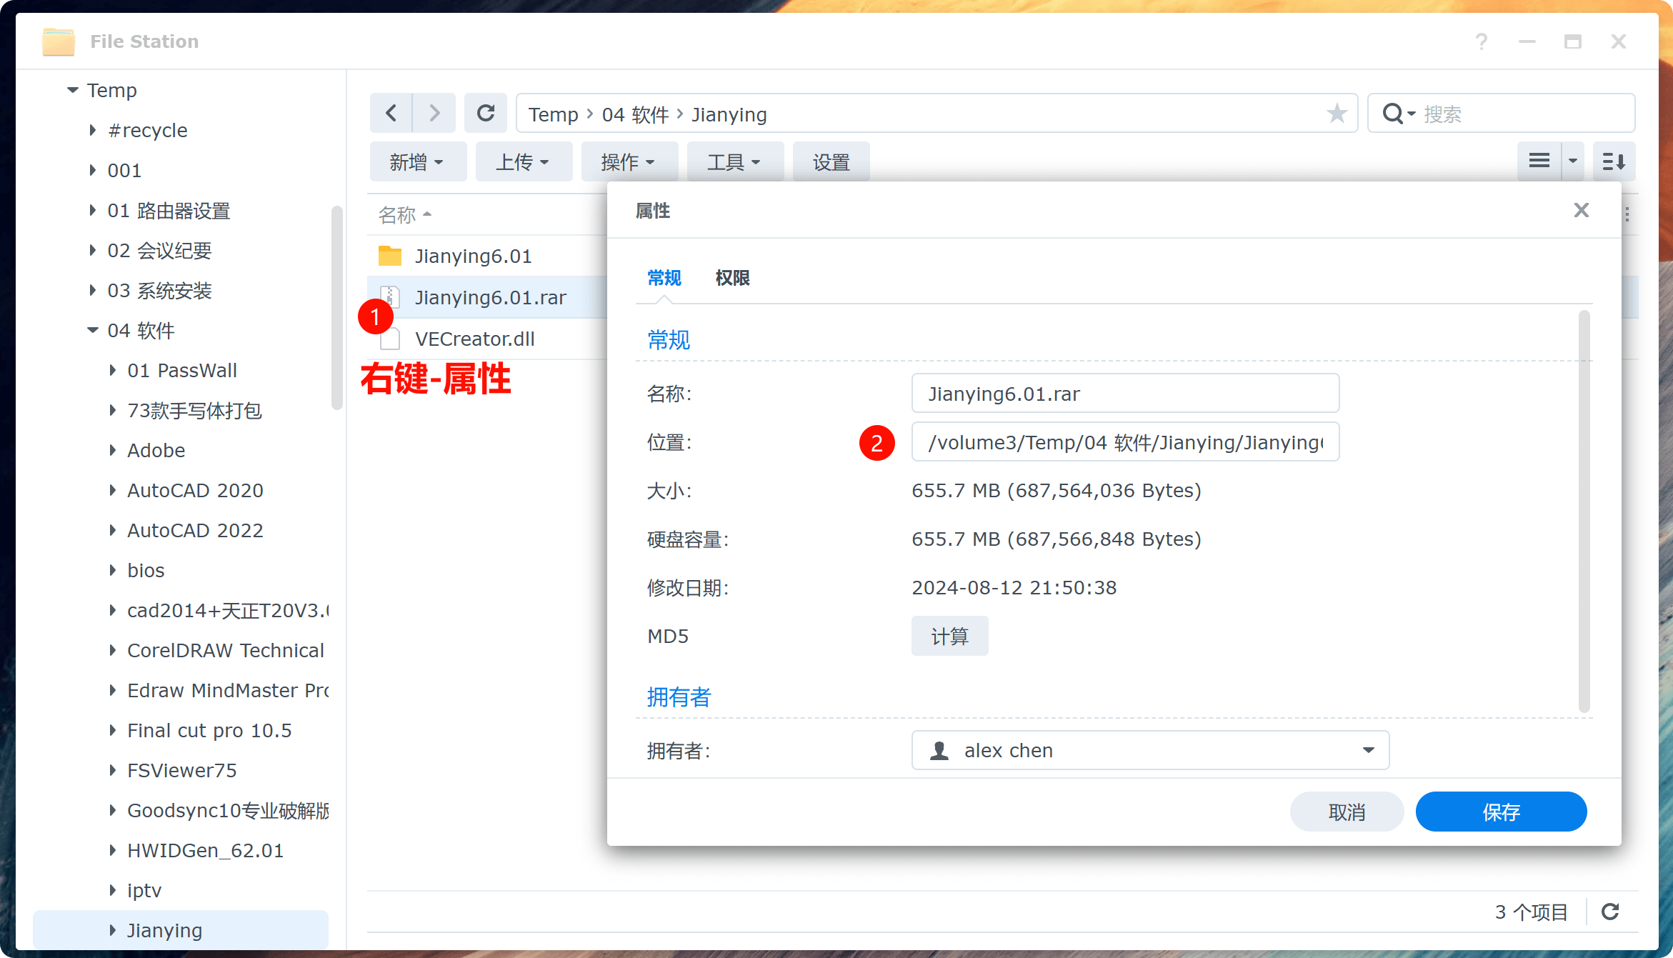Viewport: 1673px width, 958px height.
Task: Expand the Adobe folder in tree
Action: coord(112,450)
